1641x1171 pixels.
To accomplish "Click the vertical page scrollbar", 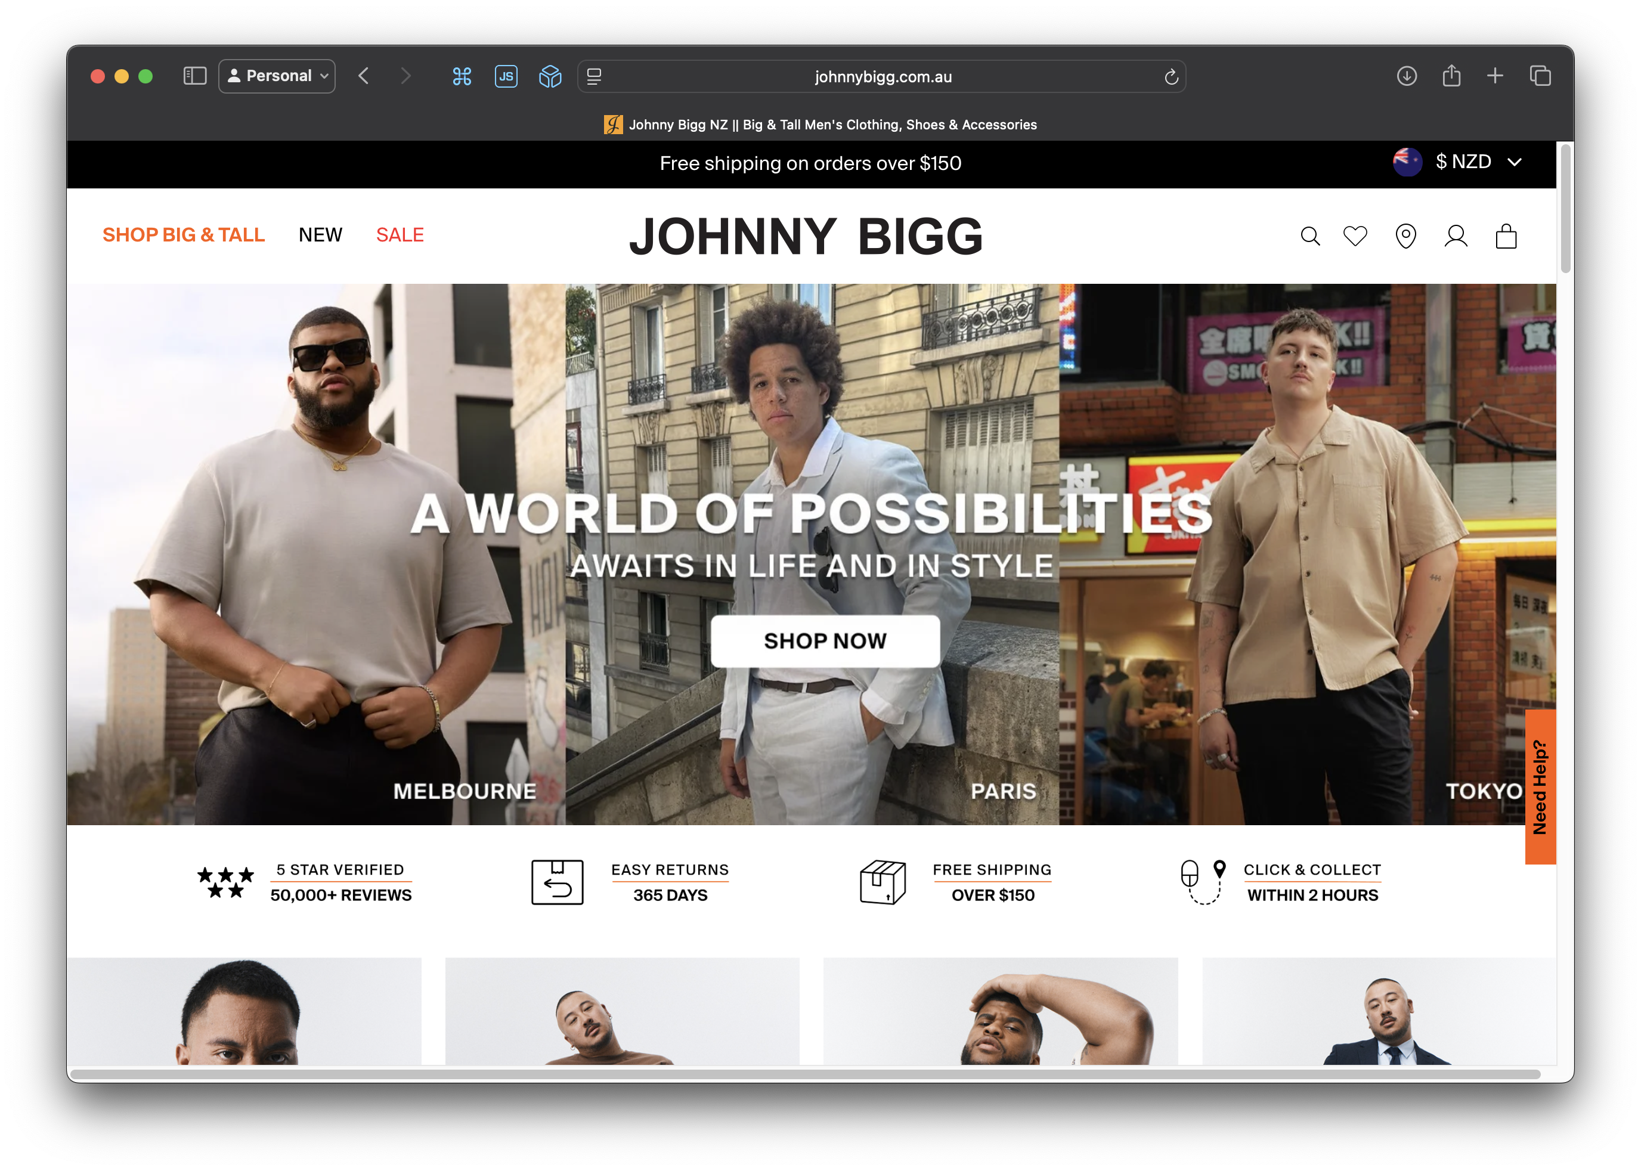I will (x=1565, y=209).
